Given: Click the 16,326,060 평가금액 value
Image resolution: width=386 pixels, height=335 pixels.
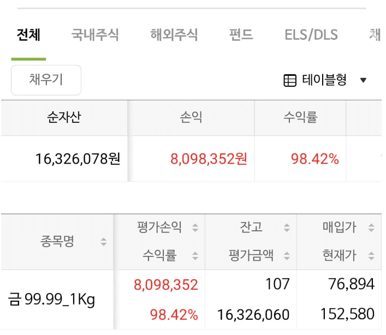Looking at the screenshot, I should tap(253, 314).
